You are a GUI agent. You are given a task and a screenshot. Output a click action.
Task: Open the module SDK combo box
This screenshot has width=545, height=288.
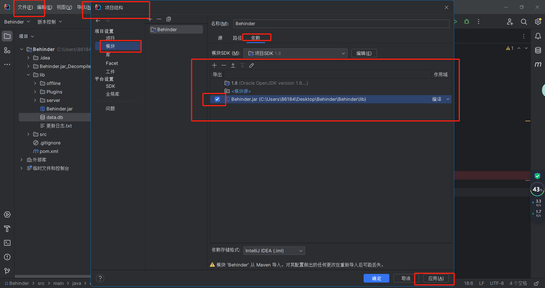tap(295, 53)
